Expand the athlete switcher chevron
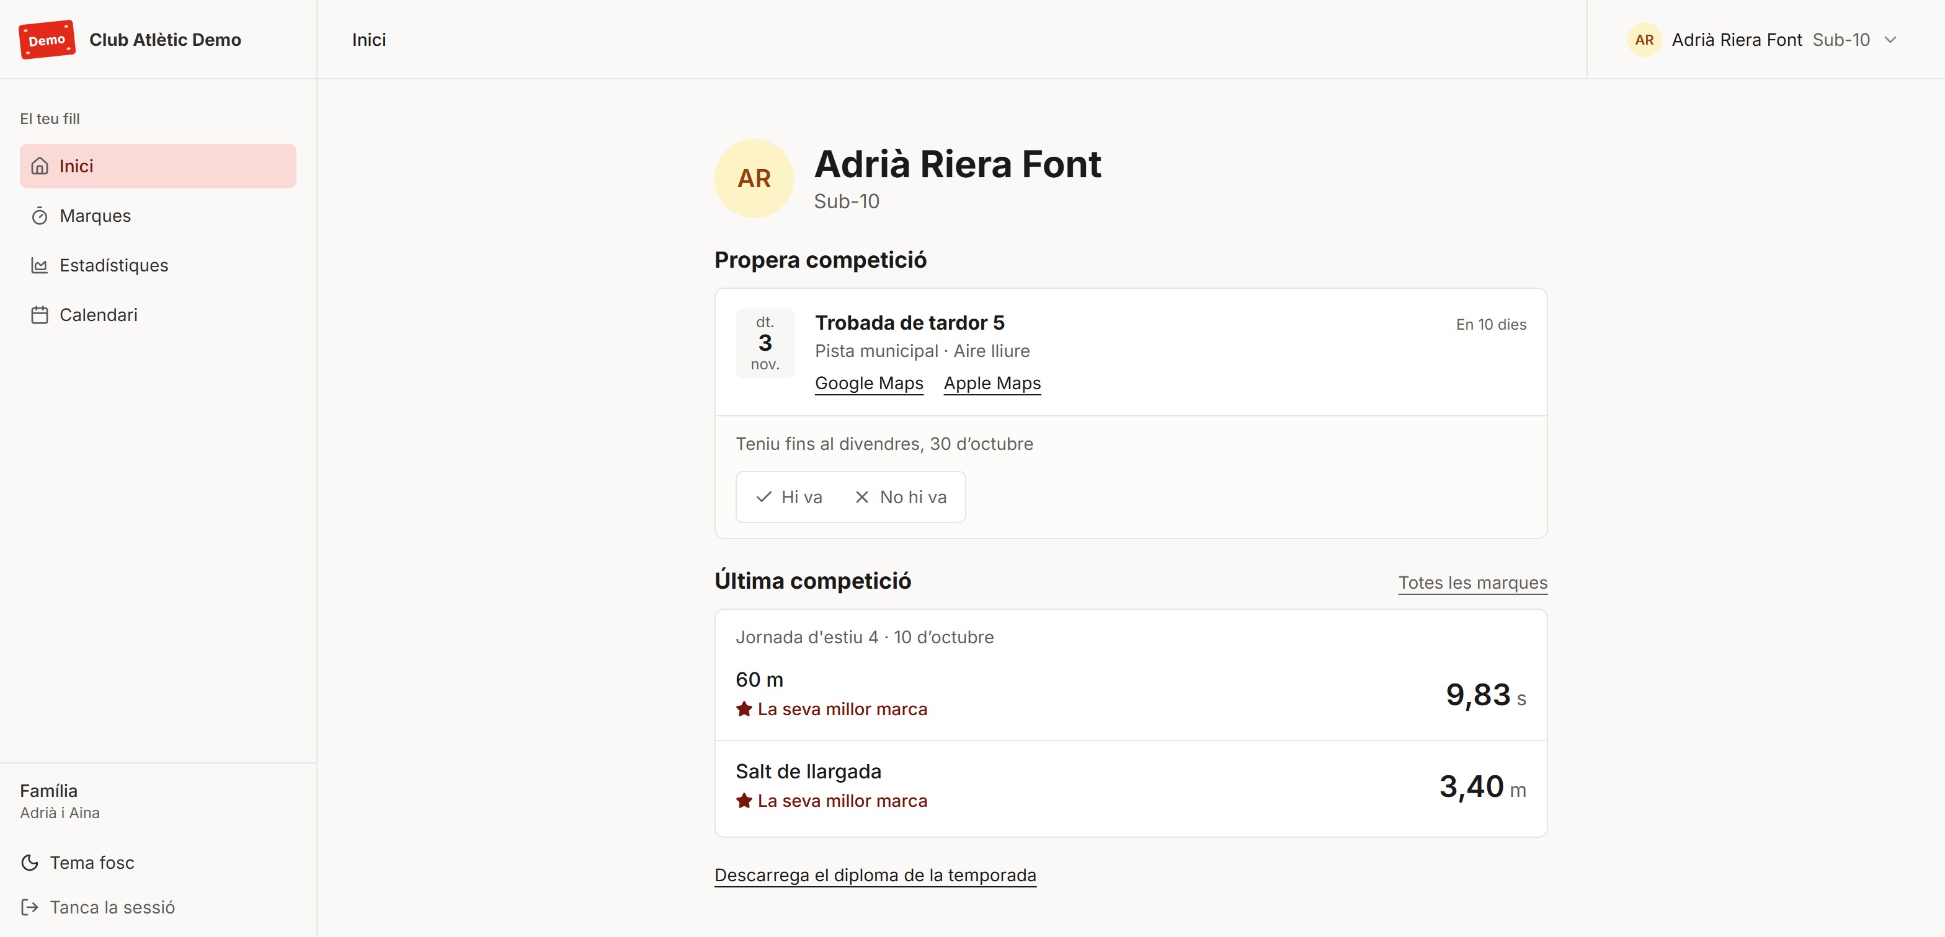 [1890, 39]
